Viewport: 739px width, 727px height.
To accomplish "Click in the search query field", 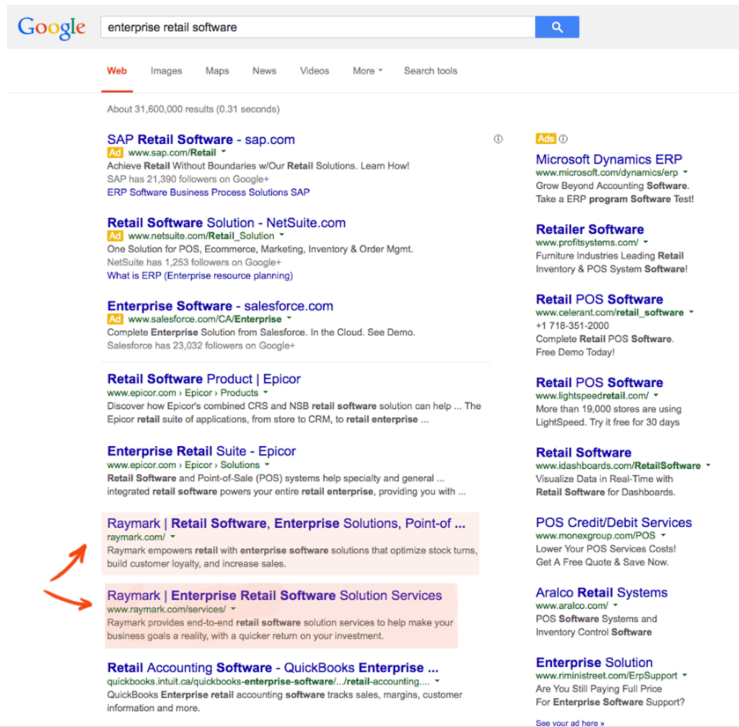I will tap(318, 27).
